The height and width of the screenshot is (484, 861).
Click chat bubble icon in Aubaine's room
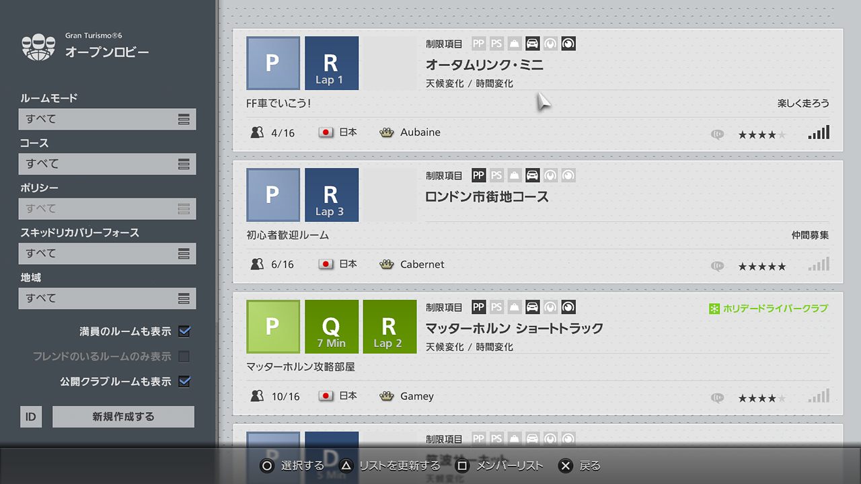718,134
